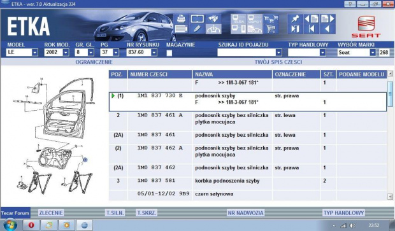Open search with the binoculars icon
Image resolution: width=395 pixels, height=231 pixels.
(x=213, y=19)
